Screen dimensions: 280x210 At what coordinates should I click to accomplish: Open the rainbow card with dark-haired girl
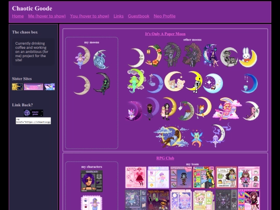pyautogui.click(x=249, y=200)
